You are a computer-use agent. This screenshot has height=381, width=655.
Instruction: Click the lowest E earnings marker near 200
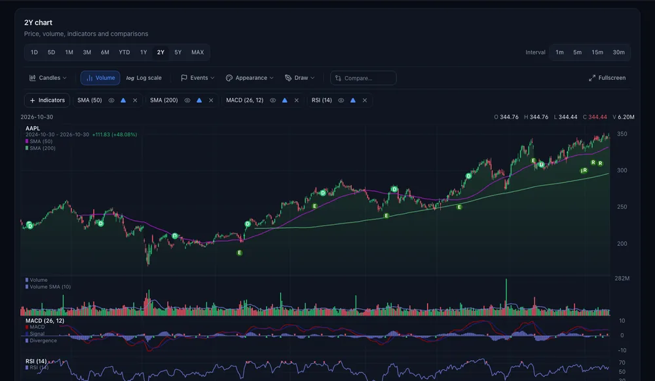pos(239,252)
